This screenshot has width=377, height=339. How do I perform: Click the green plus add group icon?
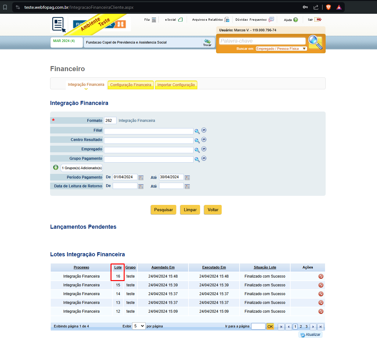click(x=56, y=168)
